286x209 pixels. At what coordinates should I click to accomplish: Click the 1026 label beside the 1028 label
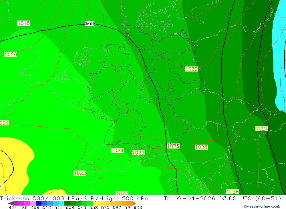[174, 146]
